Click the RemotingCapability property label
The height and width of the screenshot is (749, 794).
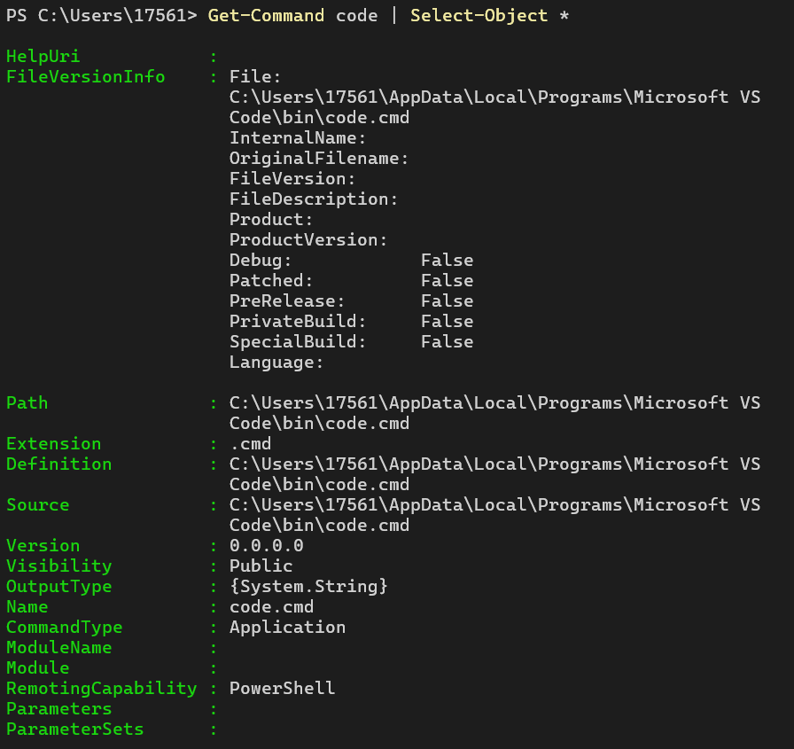click(x=101, y=689)
